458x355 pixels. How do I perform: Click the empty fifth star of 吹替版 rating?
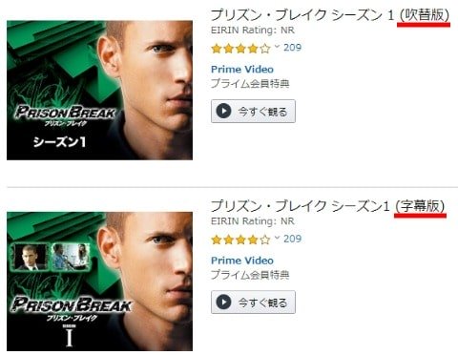point(265,49)
